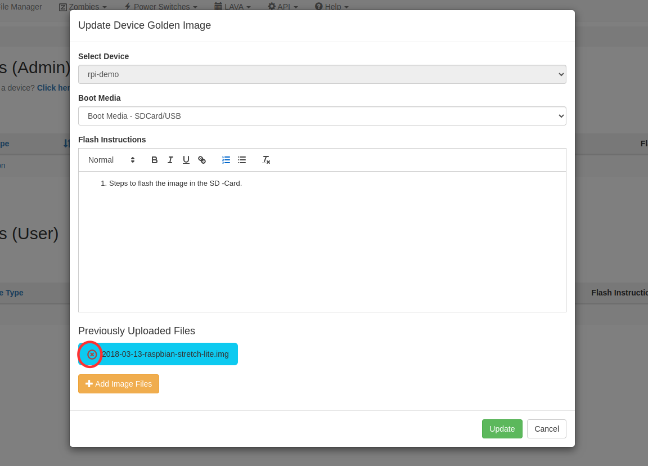
Task: Click the 2018-03-13-raspbian-stretch-lite.img file name
Action: 165,355
